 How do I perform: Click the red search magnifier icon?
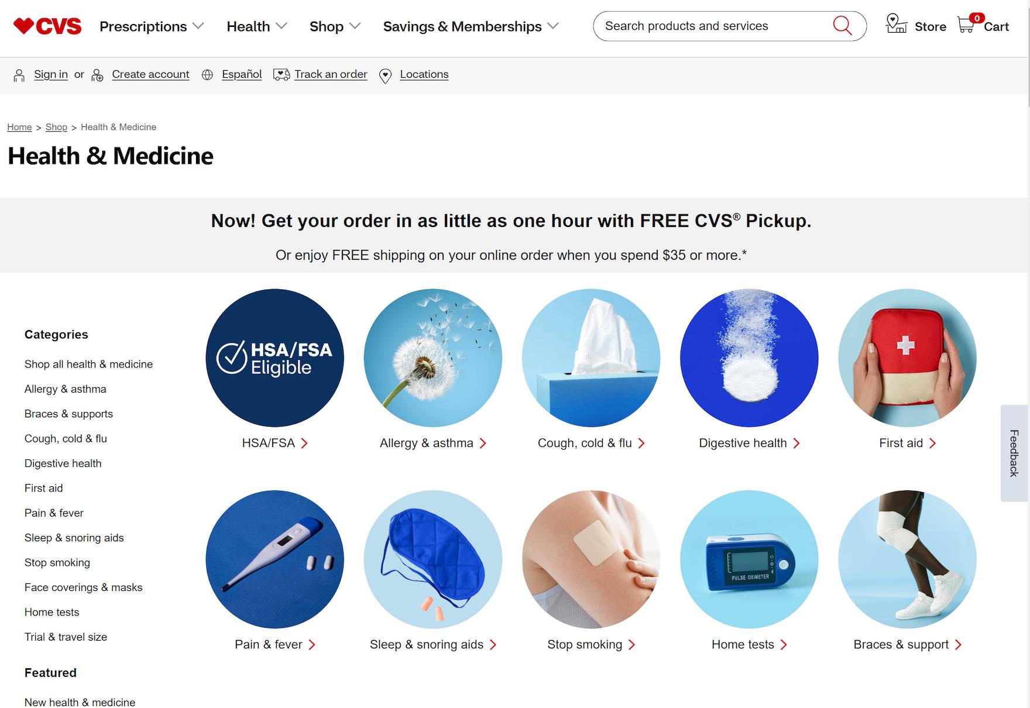click(842, 26)
